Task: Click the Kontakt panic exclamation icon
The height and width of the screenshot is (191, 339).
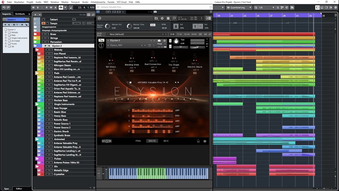Action: (202, 18)
